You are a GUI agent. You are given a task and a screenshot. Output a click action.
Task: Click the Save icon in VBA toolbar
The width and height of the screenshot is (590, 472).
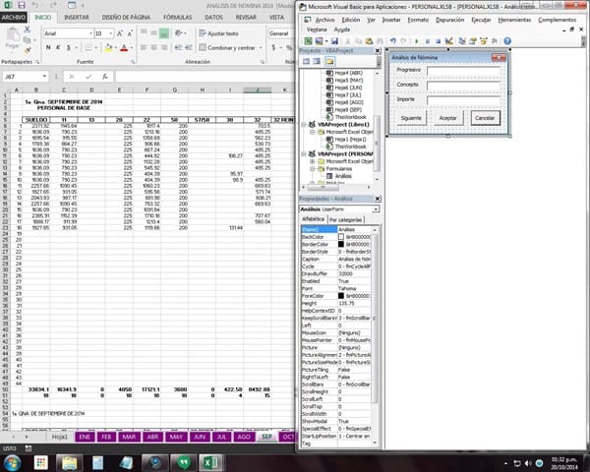[x=334, y=40]
